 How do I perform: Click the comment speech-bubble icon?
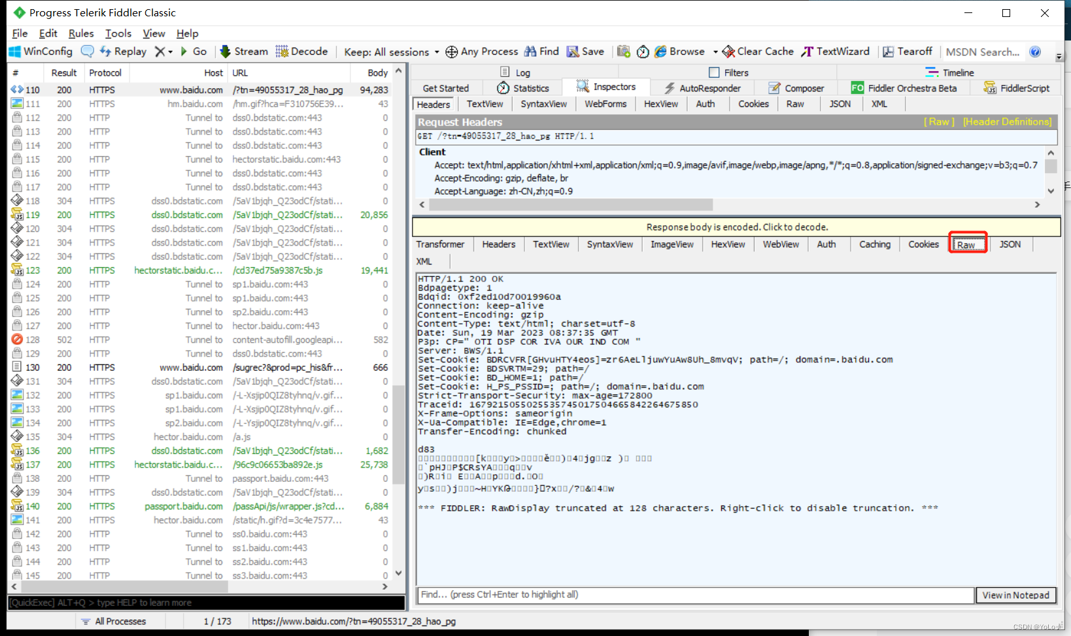(x=87, y=52)
